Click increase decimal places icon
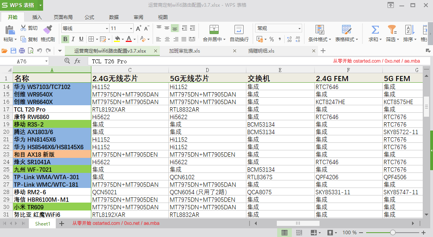The height and width of the screenshot is (237, 433). point(289,39)
